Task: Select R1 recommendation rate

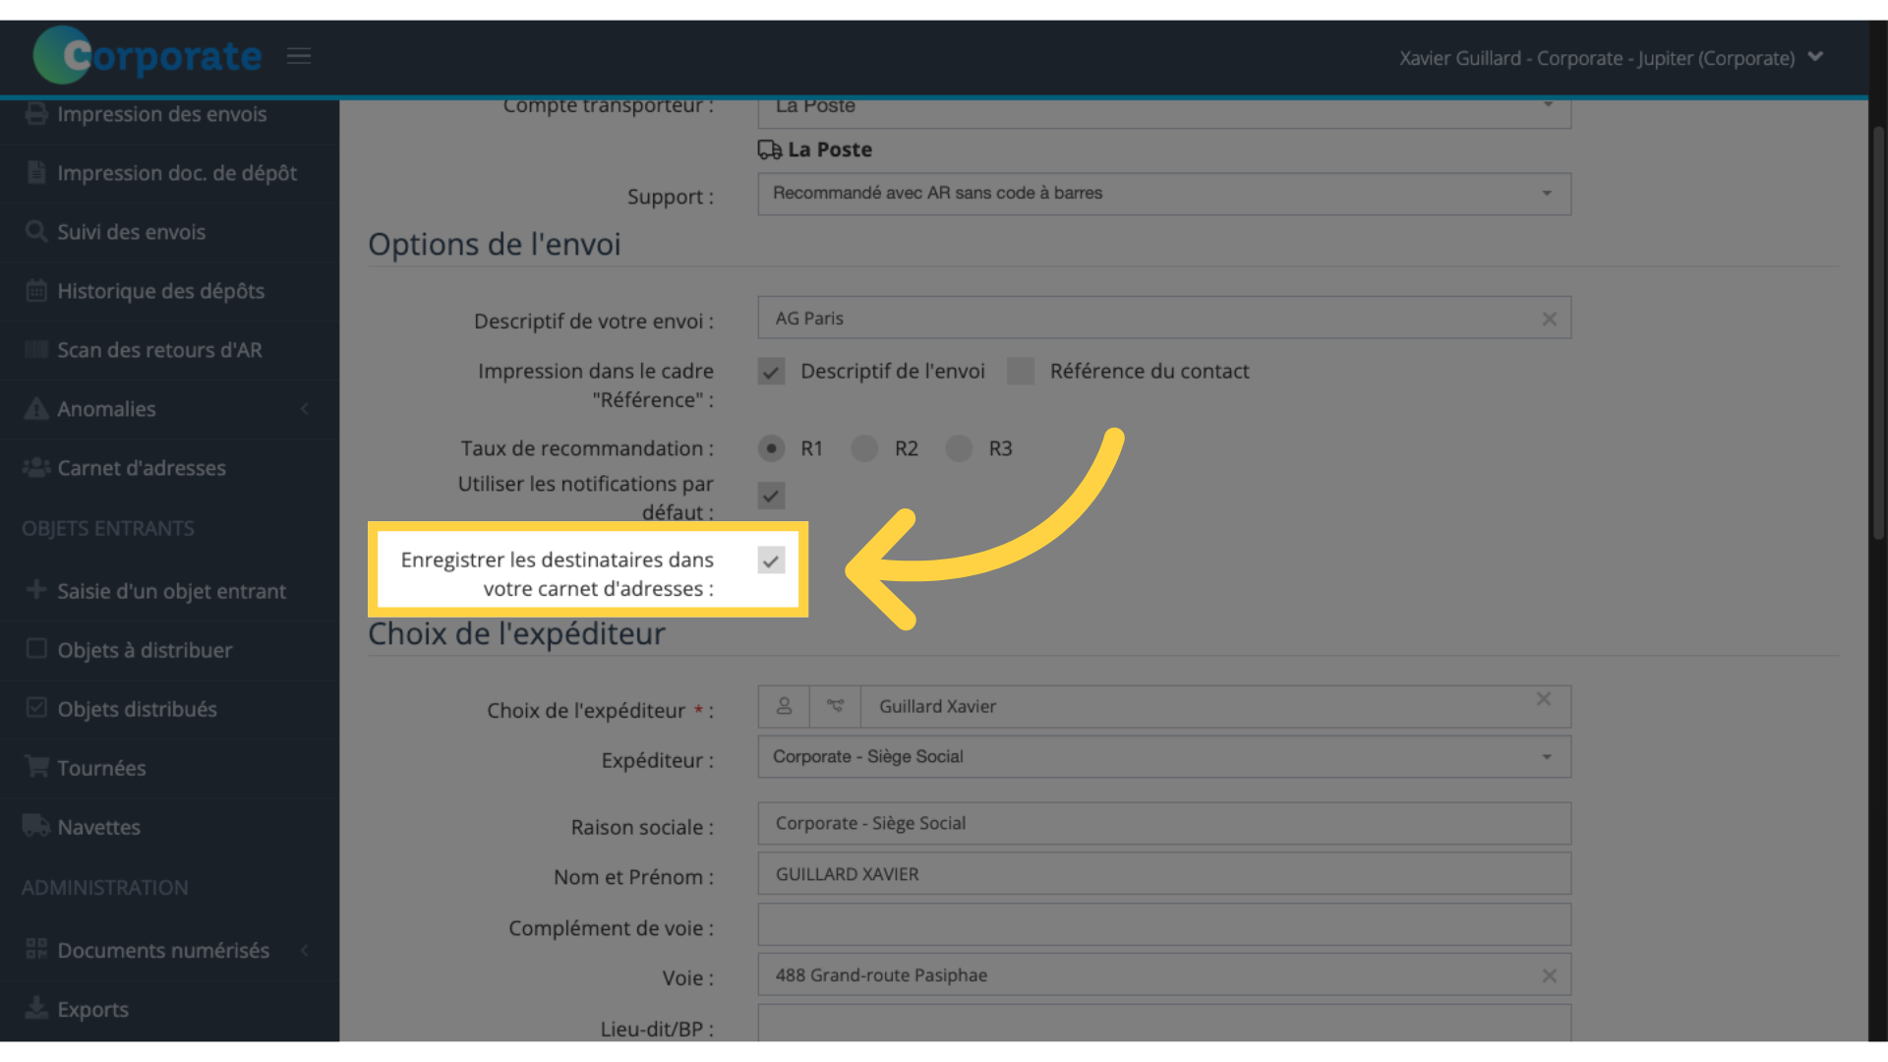Action: click(771, 448)
